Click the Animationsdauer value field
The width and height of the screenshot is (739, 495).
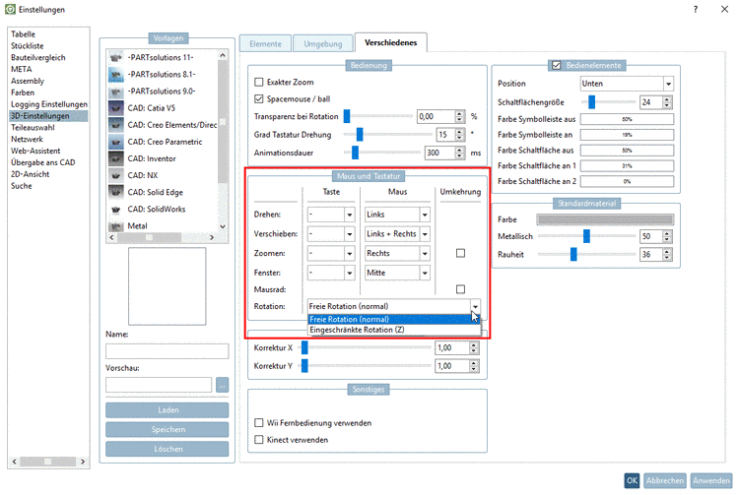439,153
